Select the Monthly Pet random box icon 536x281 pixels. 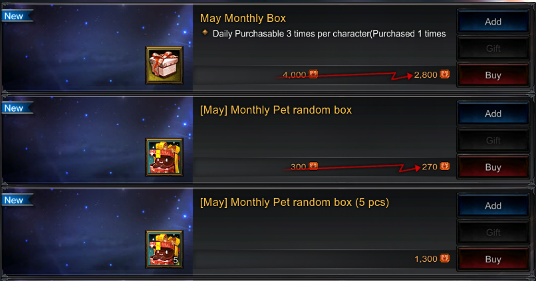pyautogui.click(x=164, y=157)
